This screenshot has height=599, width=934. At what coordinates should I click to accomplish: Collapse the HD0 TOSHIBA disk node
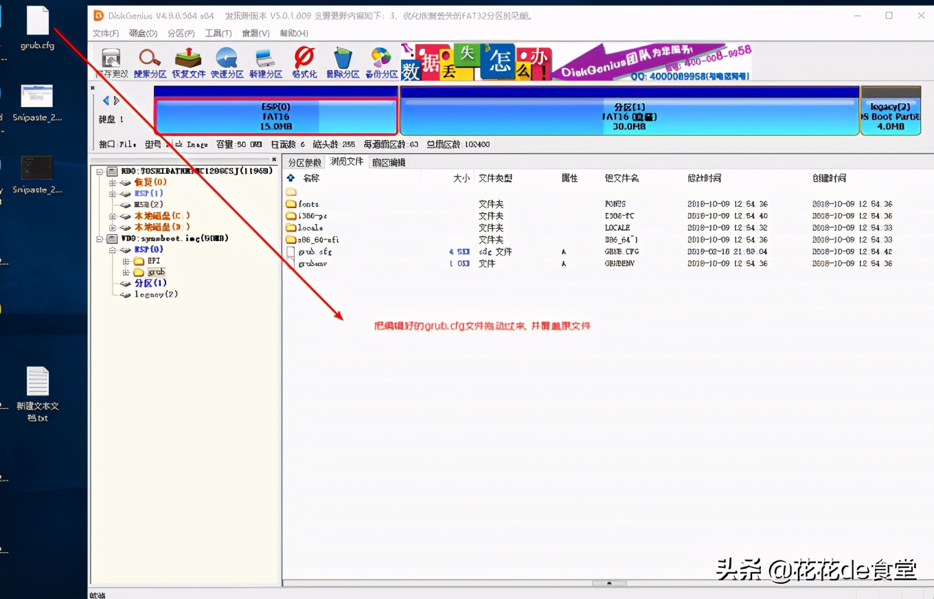[x=100, y=171]
